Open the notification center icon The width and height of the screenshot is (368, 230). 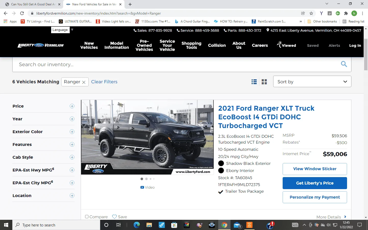(360, 225)
